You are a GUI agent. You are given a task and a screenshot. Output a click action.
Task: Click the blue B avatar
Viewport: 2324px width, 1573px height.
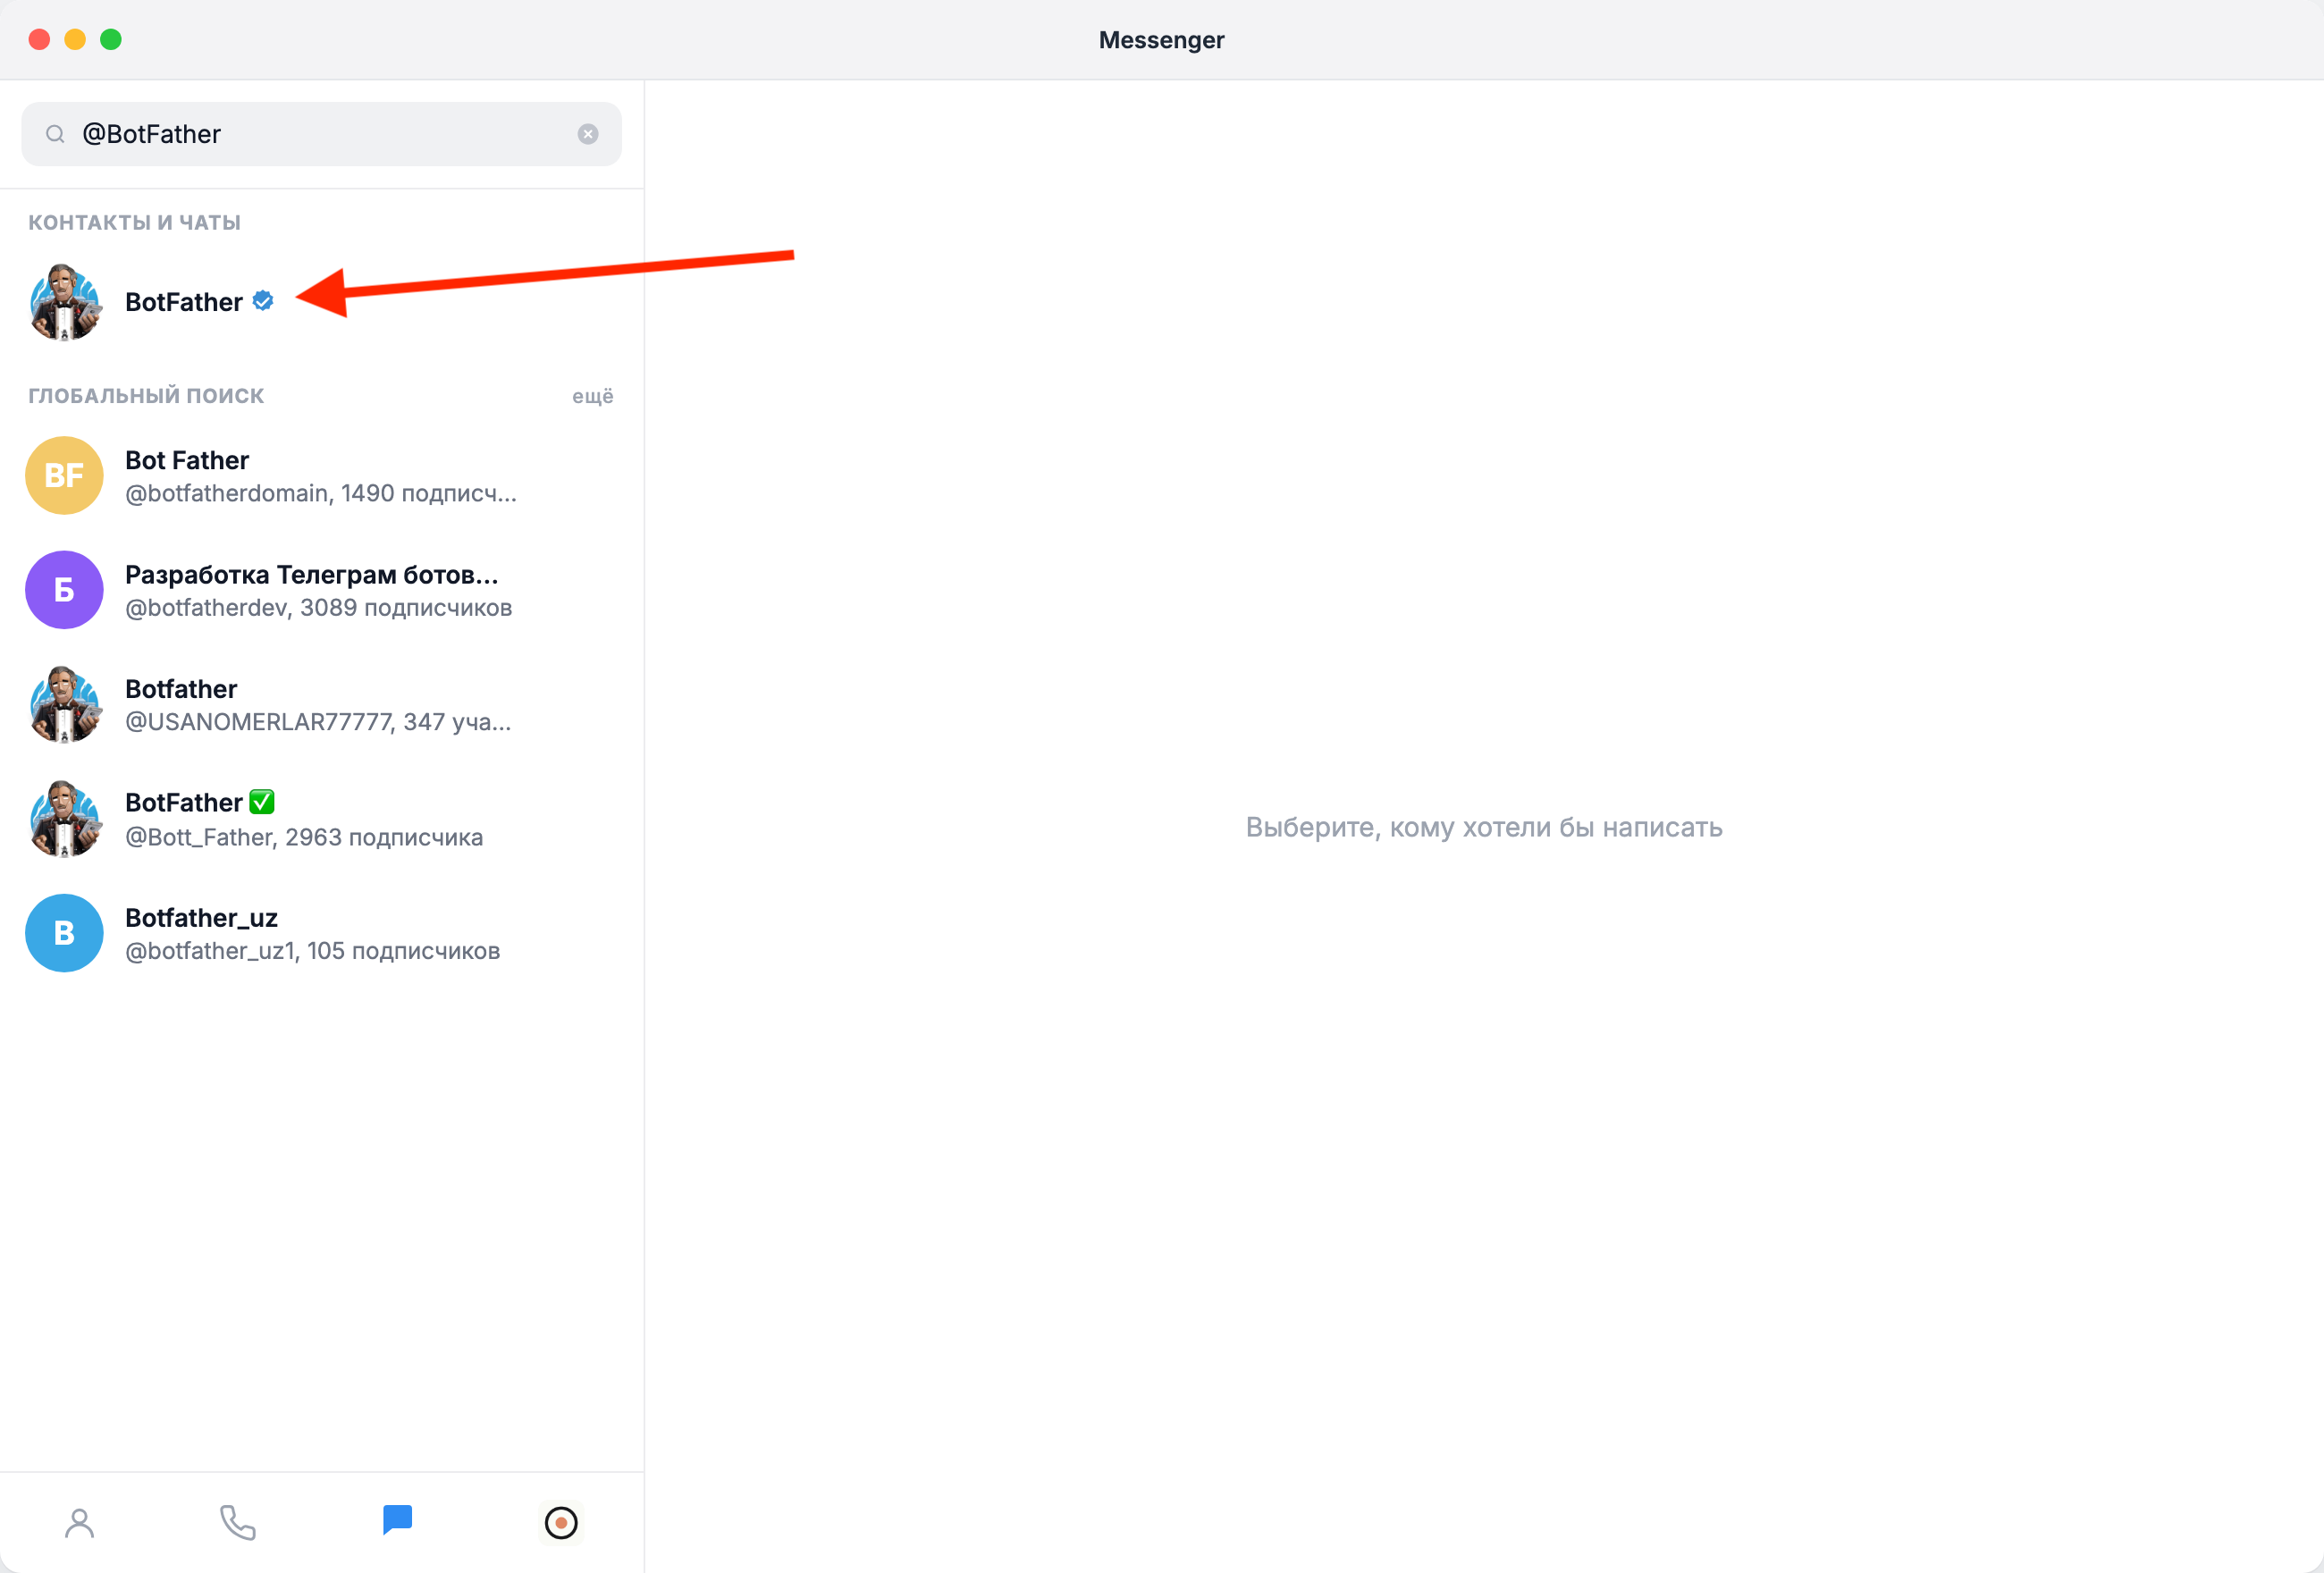(x=64, y=933)
